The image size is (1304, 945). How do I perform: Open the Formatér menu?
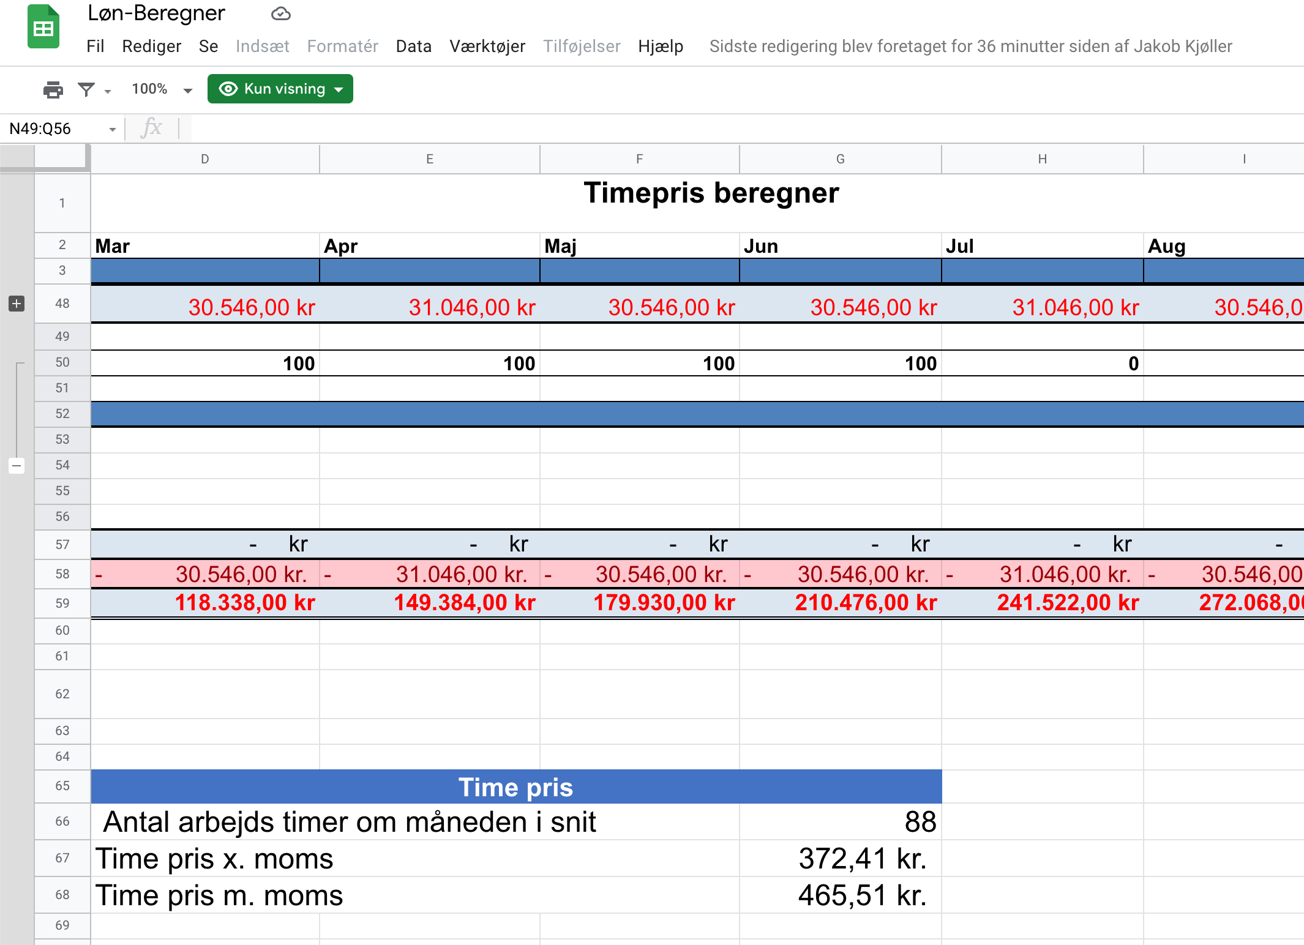(343, 47)
